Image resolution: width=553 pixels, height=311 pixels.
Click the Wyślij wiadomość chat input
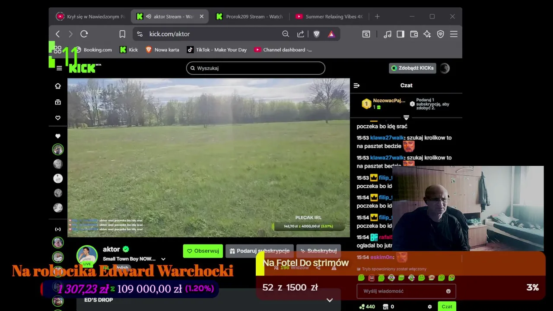[406, 291]
